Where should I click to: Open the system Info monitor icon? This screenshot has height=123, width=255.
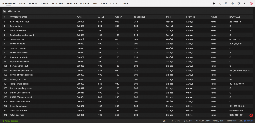tap(239, 3)
